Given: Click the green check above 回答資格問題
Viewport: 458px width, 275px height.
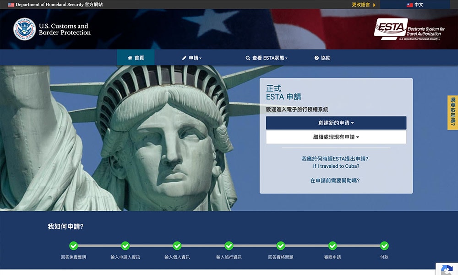Looking at the screenshot, I should [x=281, y=246].
